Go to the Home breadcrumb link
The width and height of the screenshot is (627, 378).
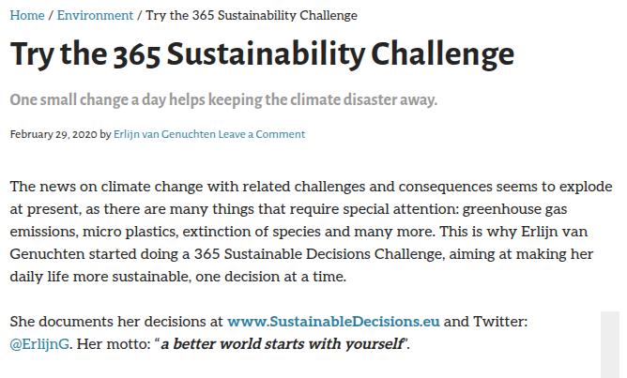[27, 15]
